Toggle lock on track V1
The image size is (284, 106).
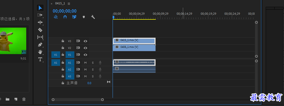[x=63, y=55]
